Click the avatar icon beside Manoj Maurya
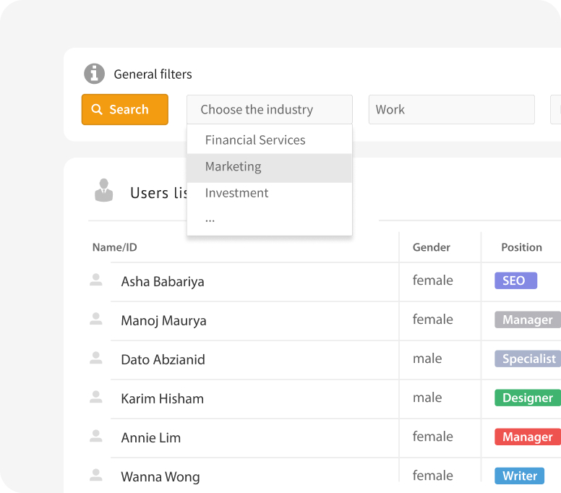Viewport: 561px width, 493px height. 95,319
